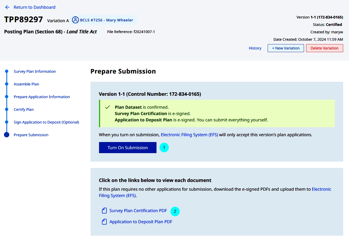349x242 pixels.
Task: Open Sign Application to Deposit (Optional) step
Action: pyautogui.click(x=46, y=122)
